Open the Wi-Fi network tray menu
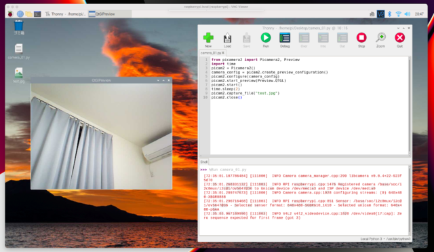Screen dimensions: 434x252 [x=398, y=14]
